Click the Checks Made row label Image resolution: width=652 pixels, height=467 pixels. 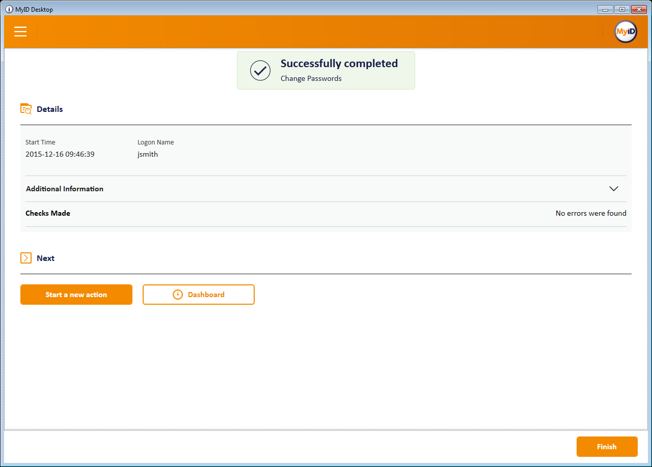point(48,213)
